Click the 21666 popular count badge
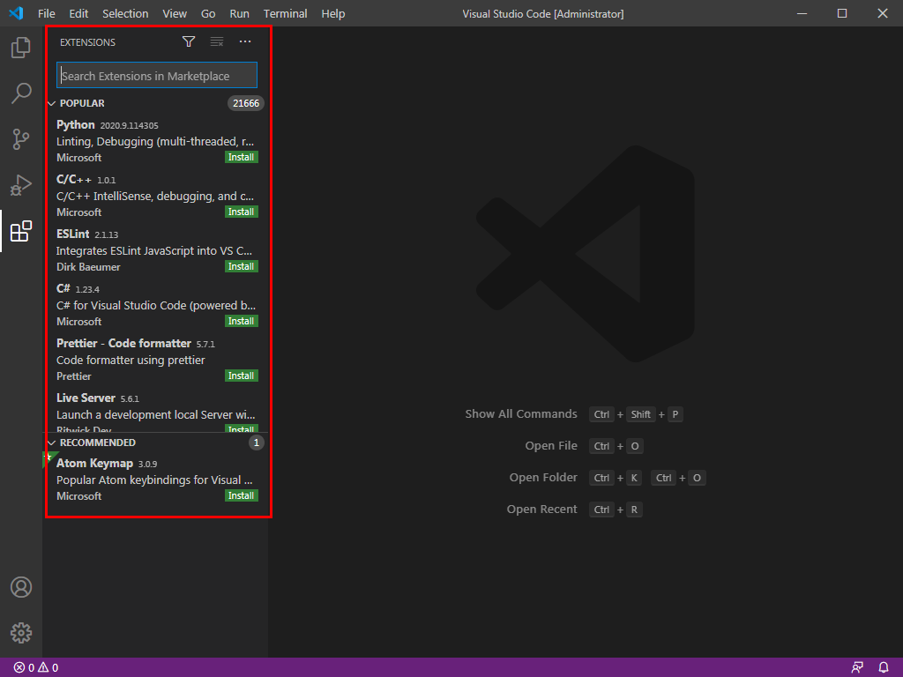Screen dimensions: 903x677 [246, 103]
